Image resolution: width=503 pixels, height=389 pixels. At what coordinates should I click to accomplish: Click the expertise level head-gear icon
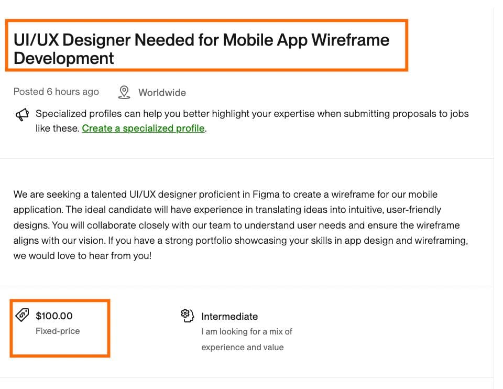click(187, 315)
